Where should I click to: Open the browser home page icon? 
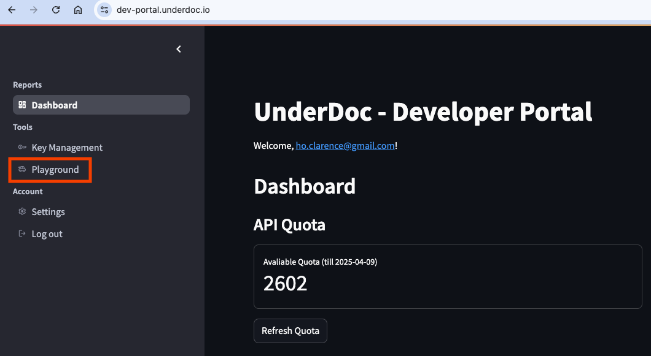(77, 10)
